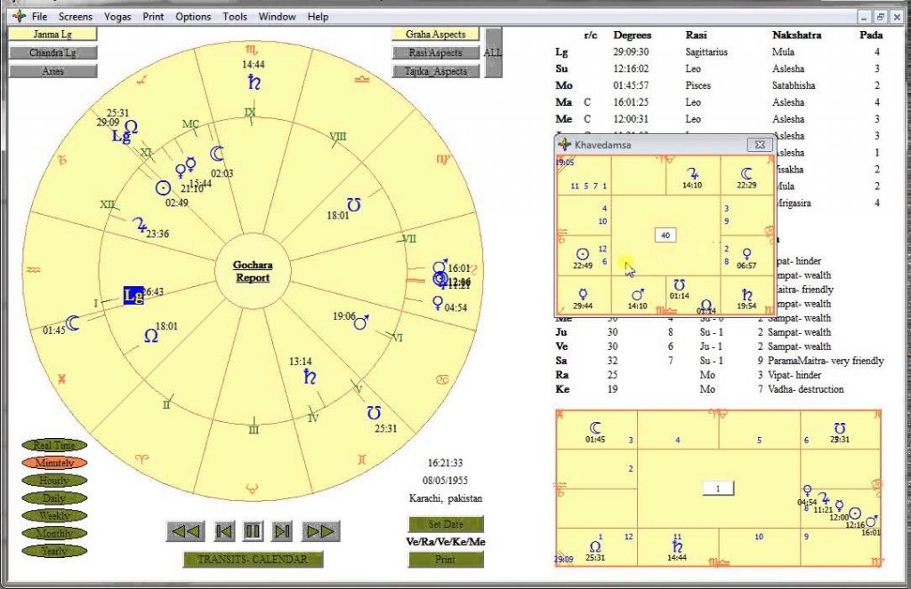Show Graha Aspects

(x=435, y=34)
